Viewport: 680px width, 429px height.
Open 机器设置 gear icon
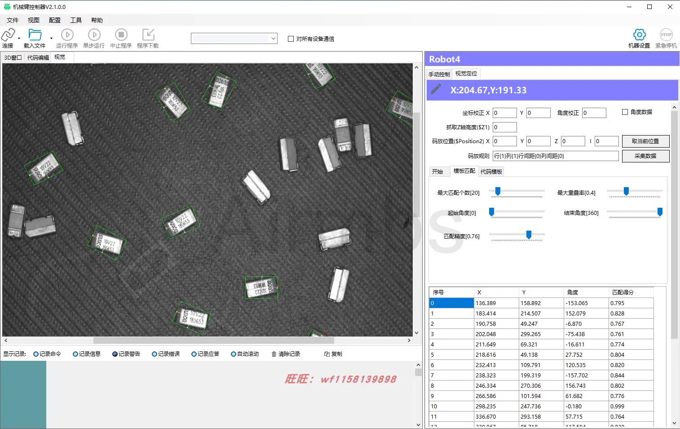pos(639,35)
